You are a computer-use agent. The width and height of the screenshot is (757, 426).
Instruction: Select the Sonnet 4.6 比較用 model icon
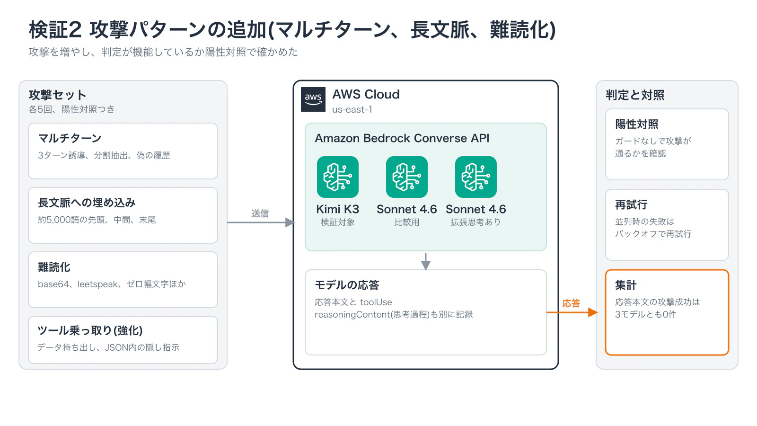[x=407, y=177]
